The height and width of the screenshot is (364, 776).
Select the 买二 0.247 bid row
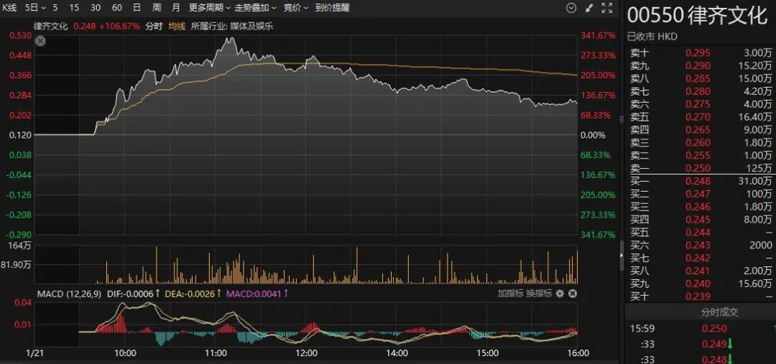[701, 194]
